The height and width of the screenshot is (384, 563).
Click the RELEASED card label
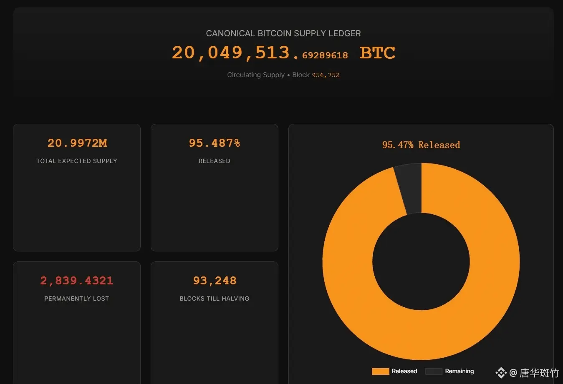(215, 161)
